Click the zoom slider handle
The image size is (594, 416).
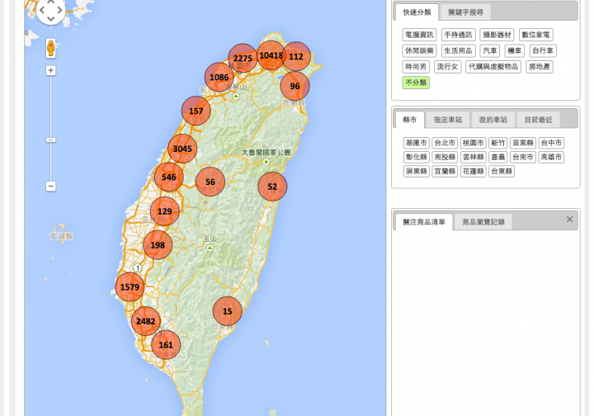[x=51, y=140]
